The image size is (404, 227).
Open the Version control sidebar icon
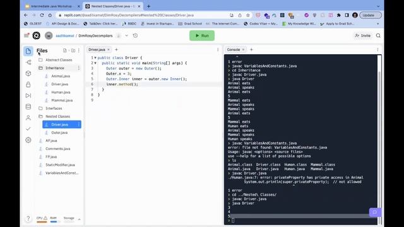point(28,62)
